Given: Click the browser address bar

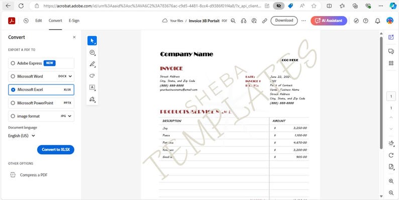Looking at the screenshot, I should pyautogui.click(x=152, y=6).
